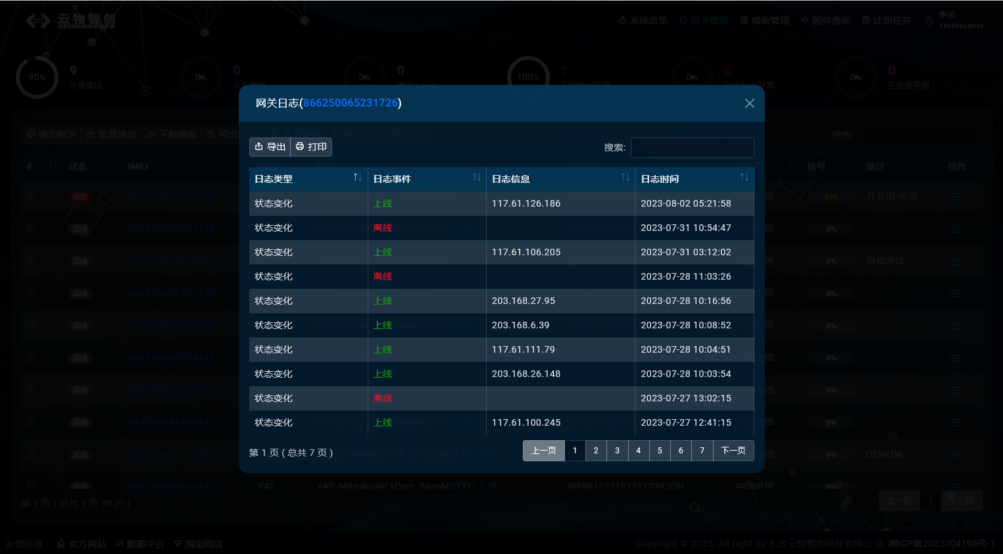
Task: Focus the background gateway list 搜索 field
Action: (920, 135)
